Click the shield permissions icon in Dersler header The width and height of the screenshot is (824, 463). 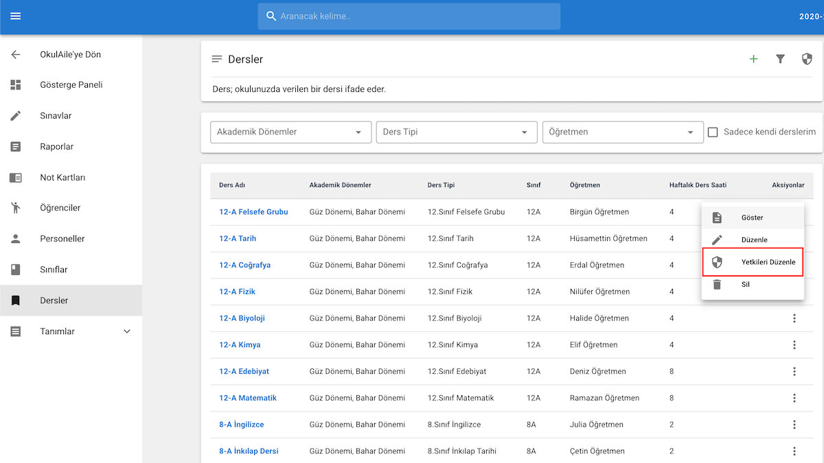[807, 59]
